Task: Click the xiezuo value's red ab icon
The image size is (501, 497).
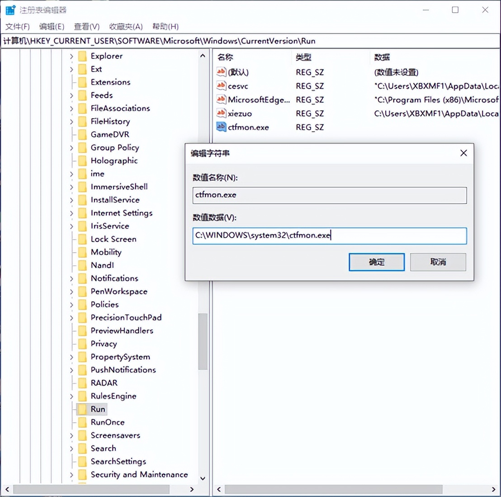Action: click(221, 113)
